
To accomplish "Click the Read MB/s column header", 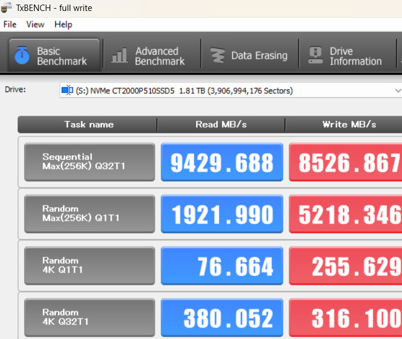I will 222,124.
